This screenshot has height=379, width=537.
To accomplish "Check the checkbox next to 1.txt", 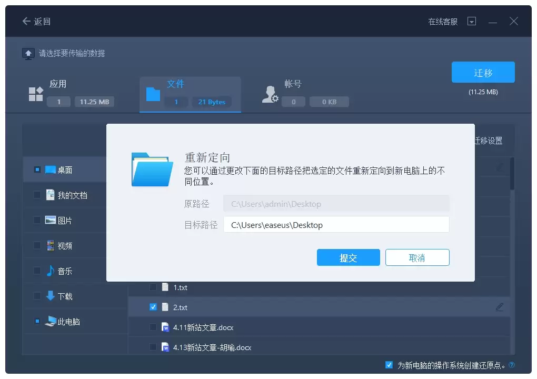I will pos(153,287).
